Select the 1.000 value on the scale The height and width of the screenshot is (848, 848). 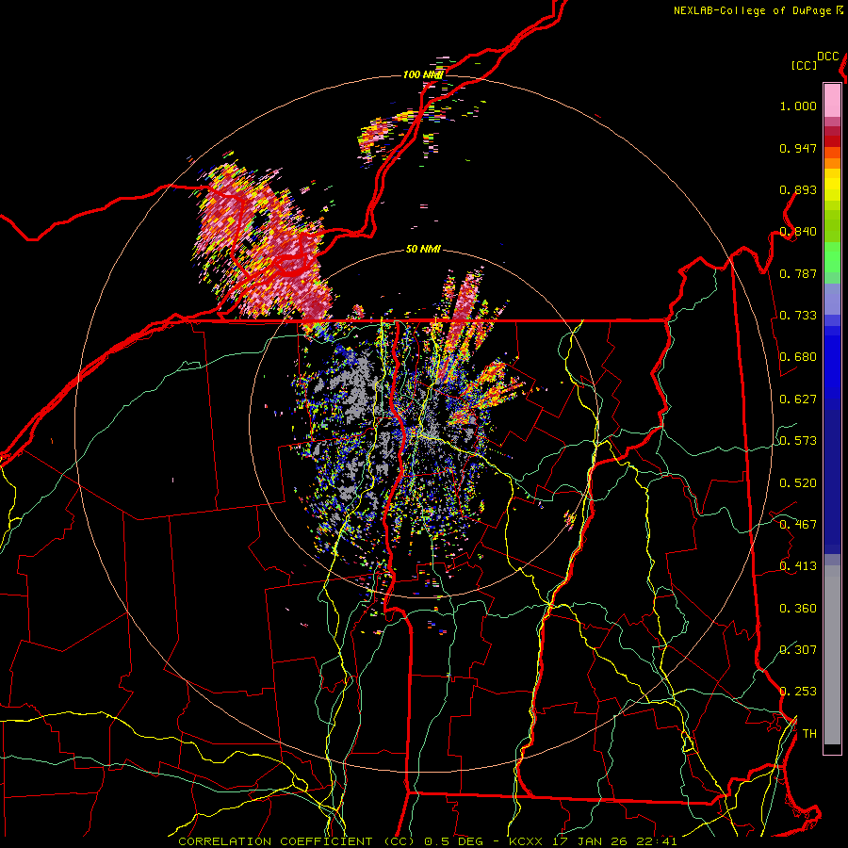click(x=798, y=106)
